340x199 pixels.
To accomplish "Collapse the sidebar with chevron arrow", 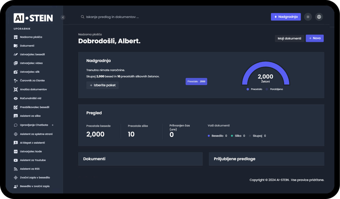I will [63, 18].
